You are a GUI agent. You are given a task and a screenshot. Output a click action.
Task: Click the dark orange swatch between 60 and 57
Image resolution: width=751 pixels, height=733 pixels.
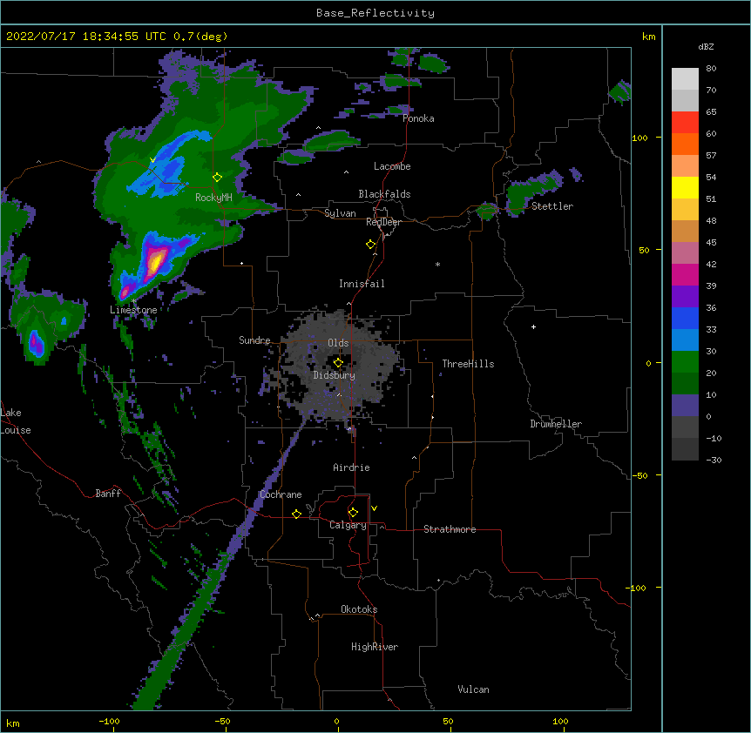pyautogui.click(x=685, y=144)
